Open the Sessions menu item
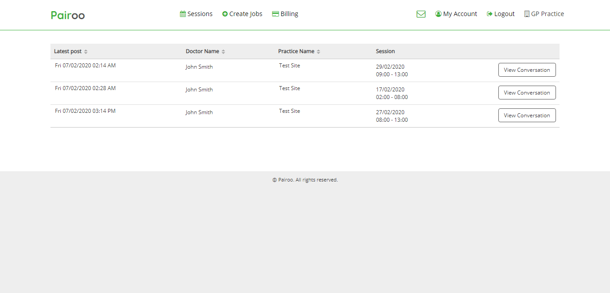Viewport: 610px width, 293px height. 200,14
